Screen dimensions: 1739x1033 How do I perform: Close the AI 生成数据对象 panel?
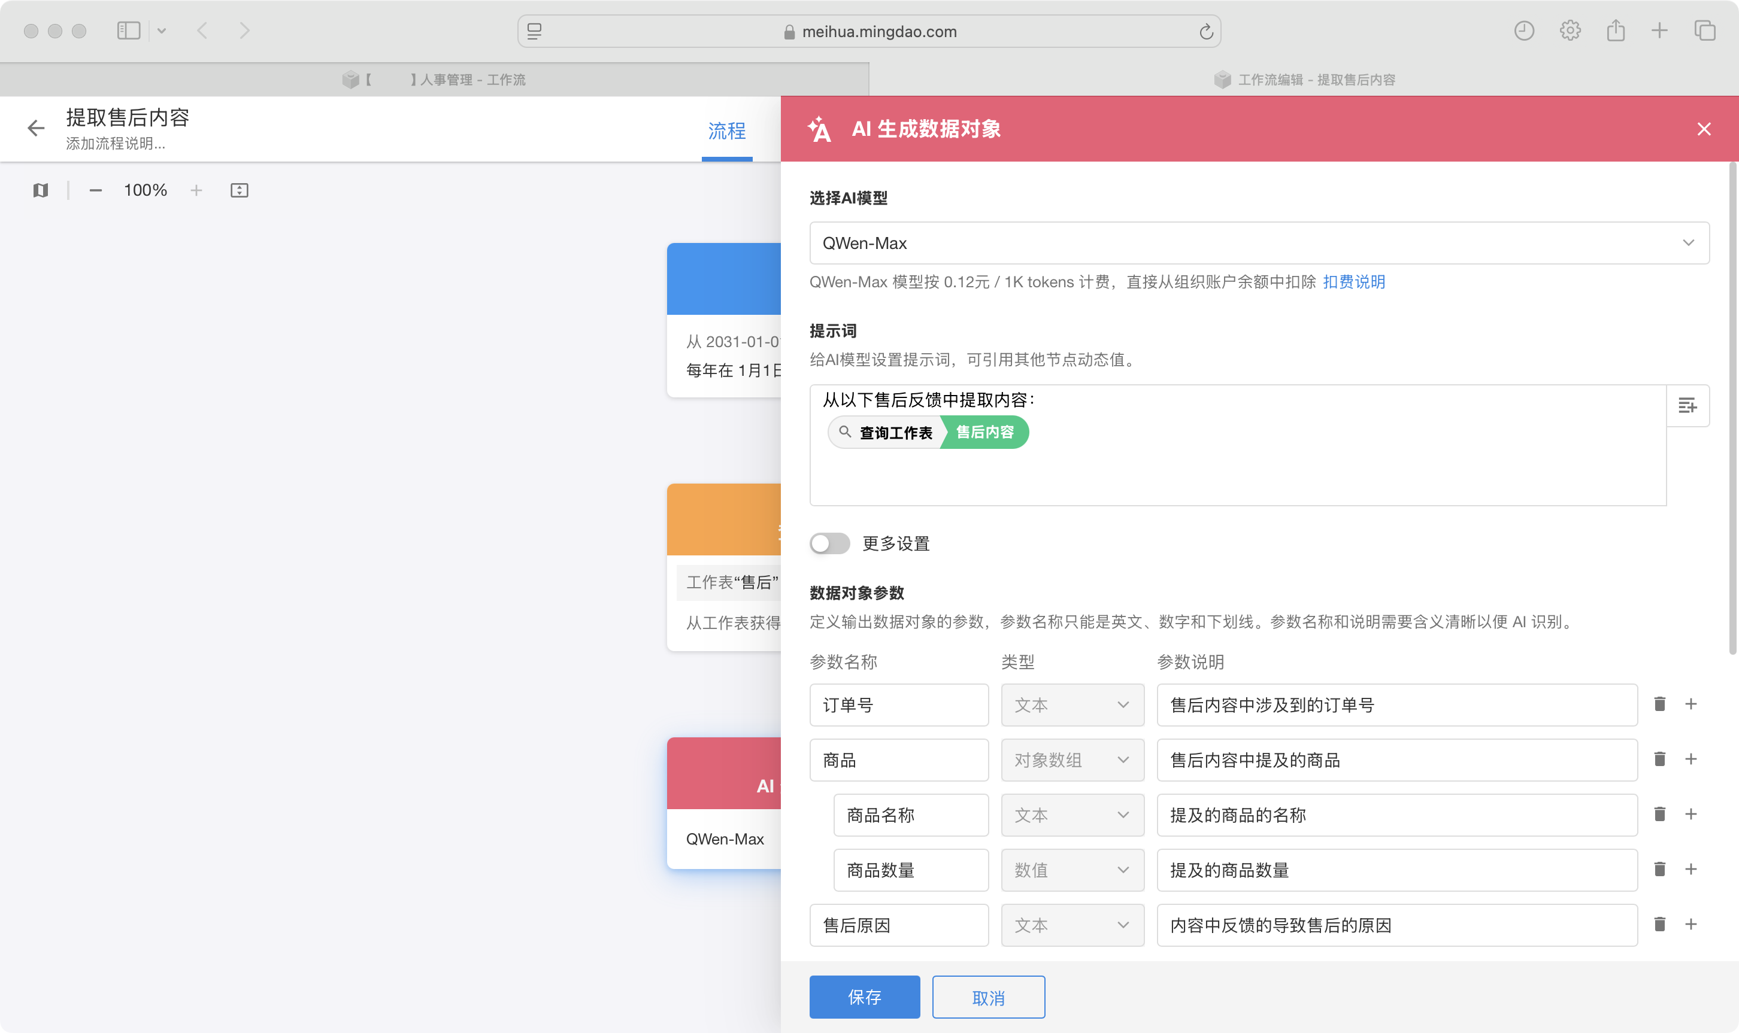coord(1704,129)
